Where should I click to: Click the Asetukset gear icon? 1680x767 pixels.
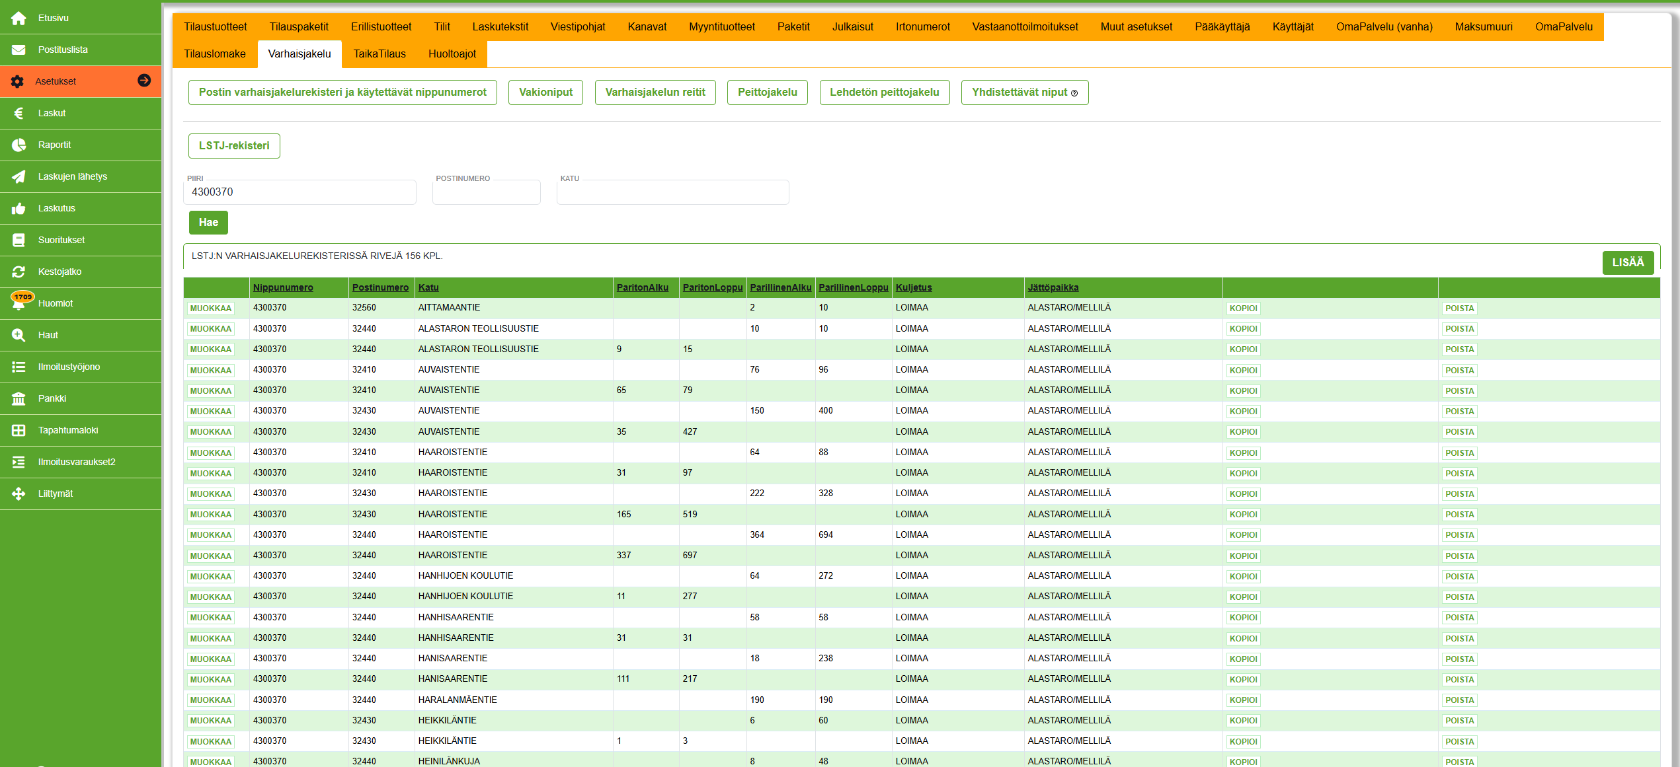(x=17, y=81)
